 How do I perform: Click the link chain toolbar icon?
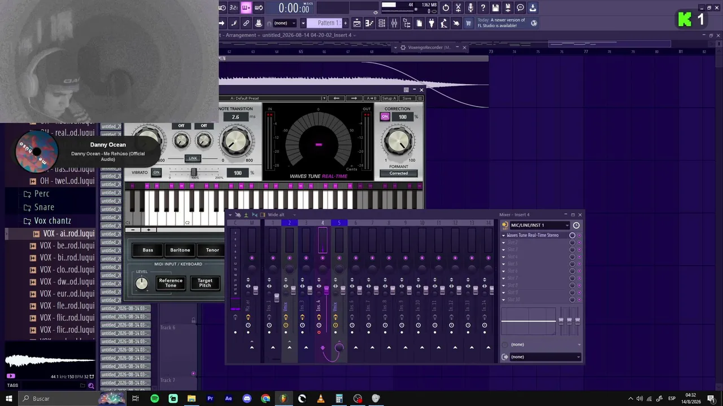click(246, 23)
